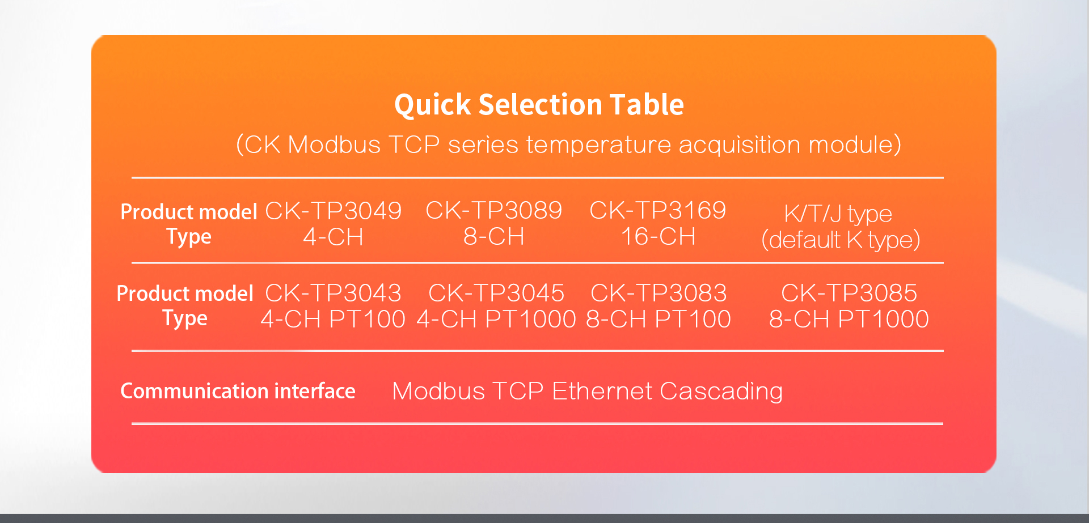Select the CK-TP3085 8-CH PT1000 model
The height and width of the screenshot is (523, 1089).
point(849,306)
